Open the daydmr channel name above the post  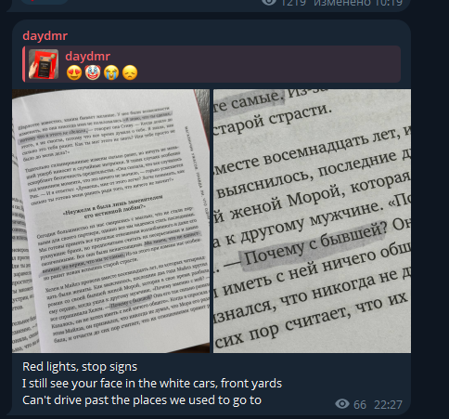click(x=45, y=35)
